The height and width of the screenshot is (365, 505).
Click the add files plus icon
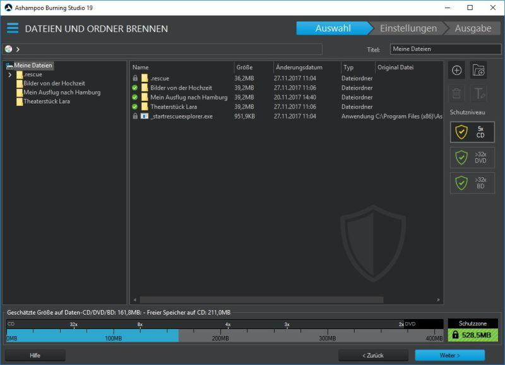pyautogui.click(x=457, y=71)
